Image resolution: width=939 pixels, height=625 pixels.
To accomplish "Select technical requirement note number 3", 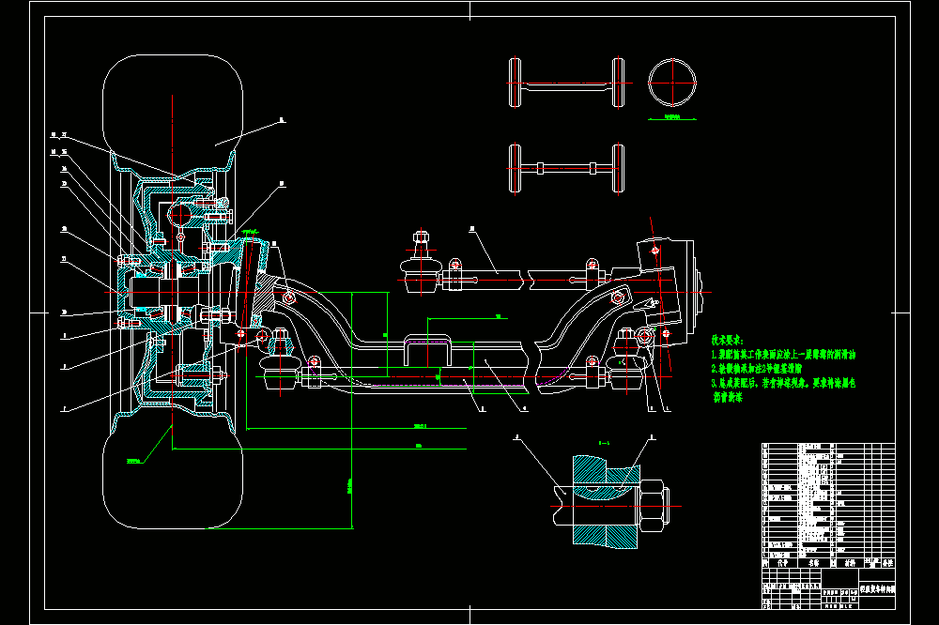I will (783, 389).
